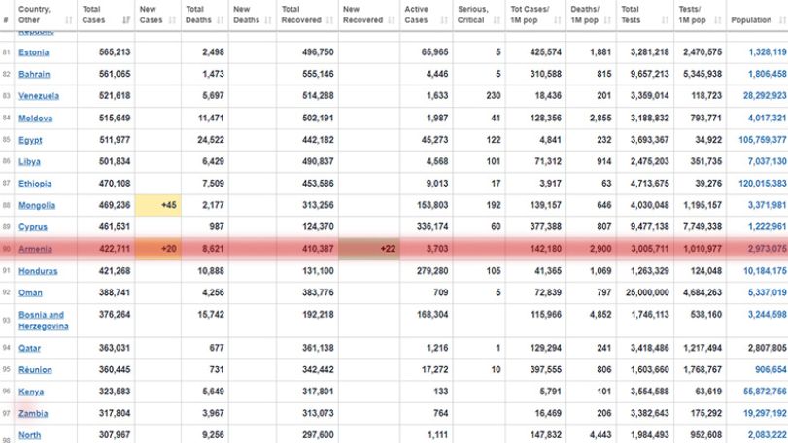This screenshot has width=788, height=443.
Task: Sort table by Active Cases column
Action: (427, 16)
